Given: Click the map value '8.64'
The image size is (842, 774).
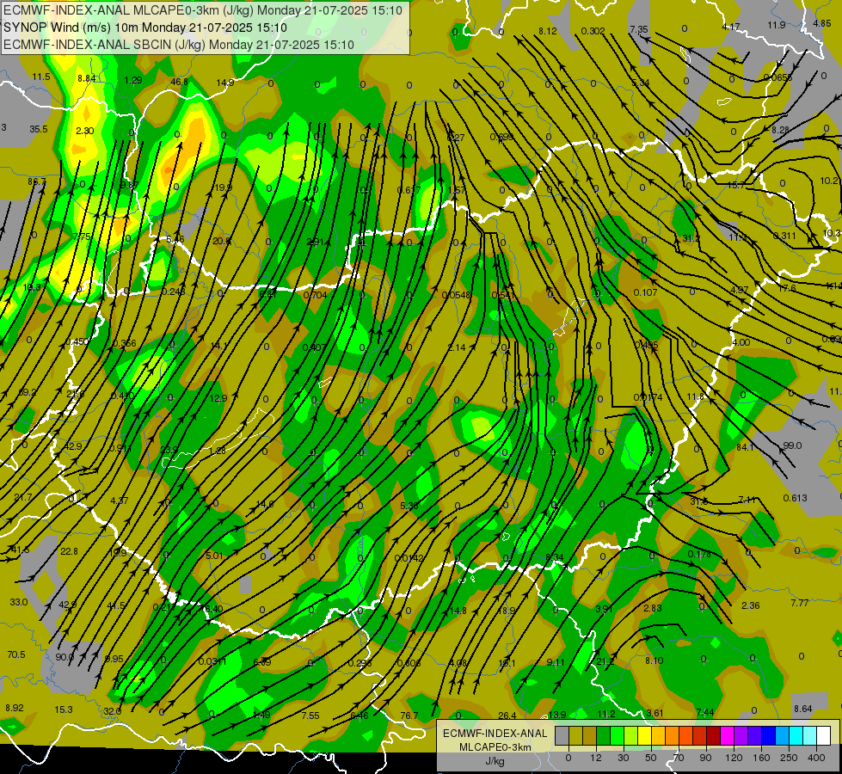Looking at the screenshot, I should 802,709.
